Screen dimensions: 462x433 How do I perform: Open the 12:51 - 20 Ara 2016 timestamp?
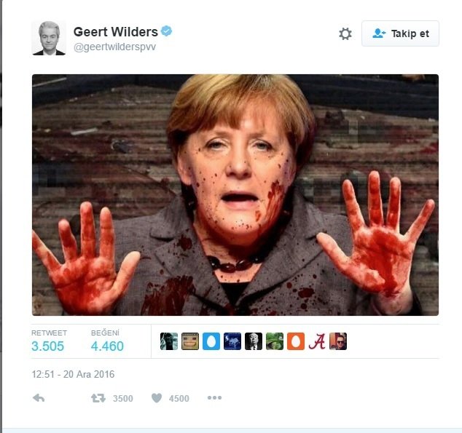tap(73, 374)
